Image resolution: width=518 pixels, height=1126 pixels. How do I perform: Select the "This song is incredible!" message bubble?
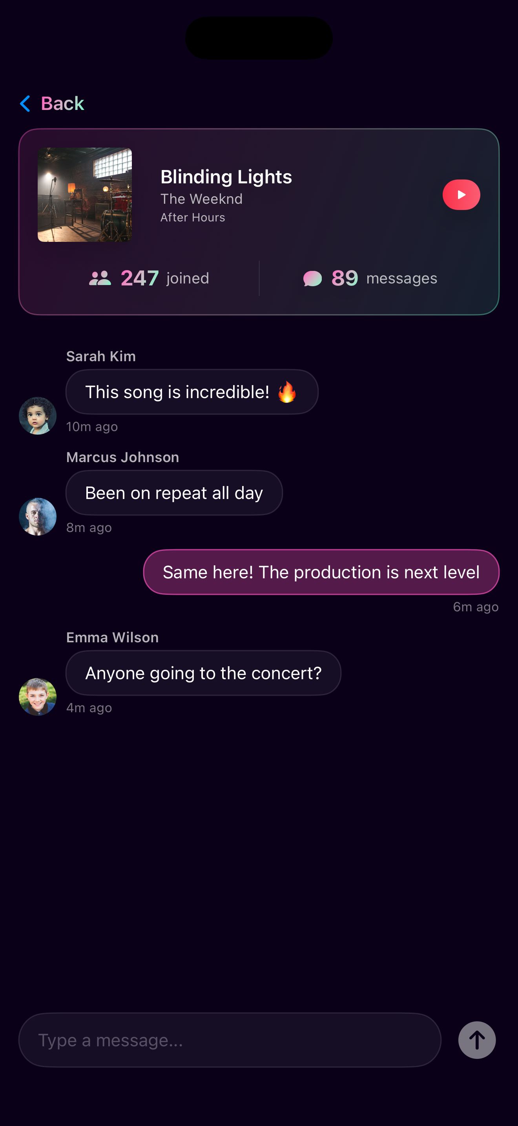pos(177,392)
